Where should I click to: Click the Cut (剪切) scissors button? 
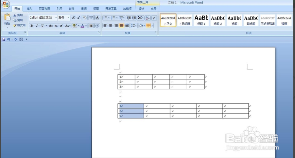(x=18, y=15)
